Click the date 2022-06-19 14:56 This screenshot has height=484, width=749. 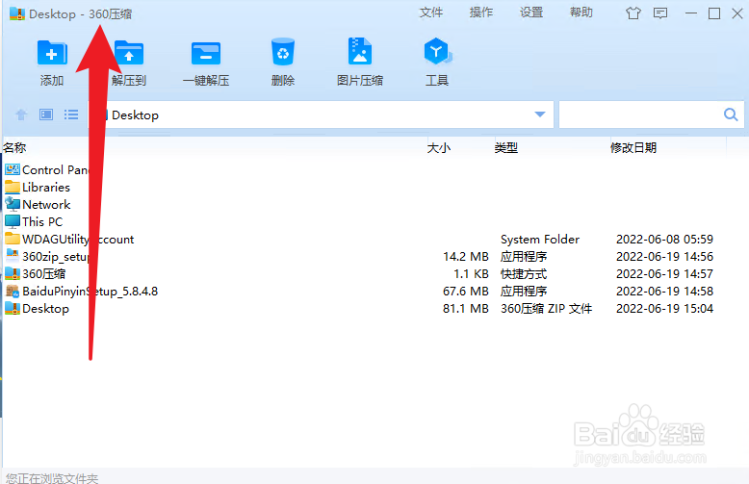coord(664,257)
